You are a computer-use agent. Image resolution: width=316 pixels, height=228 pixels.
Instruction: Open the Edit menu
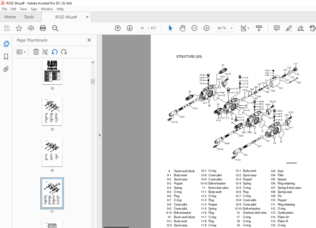point(13,9)
